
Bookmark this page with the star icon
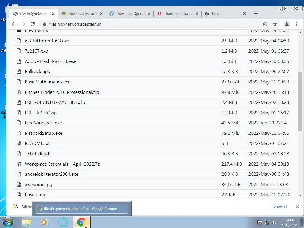pos(275,24)
